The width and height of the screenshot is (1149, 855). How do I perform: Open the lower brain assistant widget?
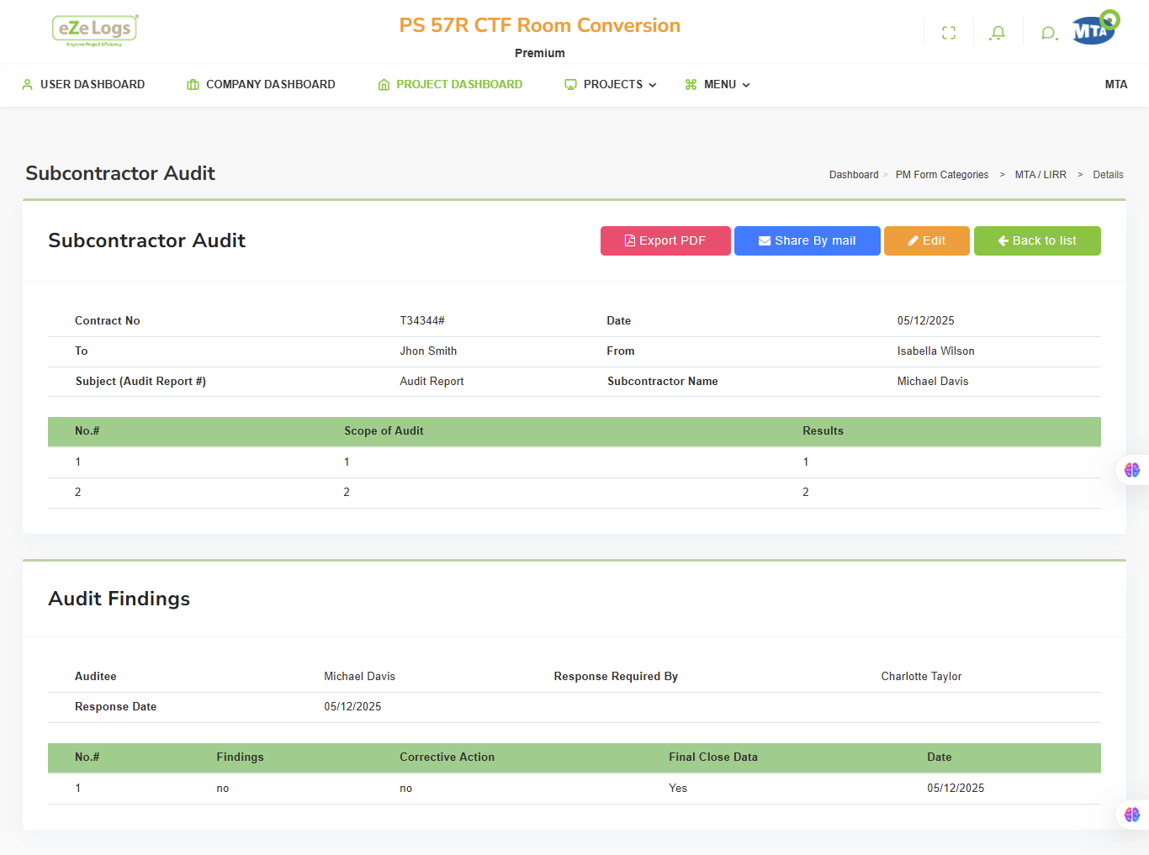1132,814
